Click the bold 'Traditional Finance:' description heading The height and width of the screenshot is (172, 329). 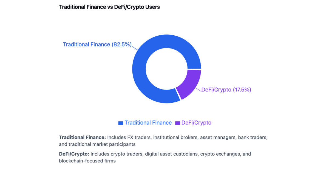[83, 137]
